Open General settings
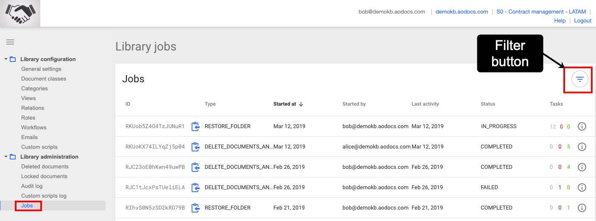Image resolution: width=596 pixels, height=221 pixels. click(41, 69)
